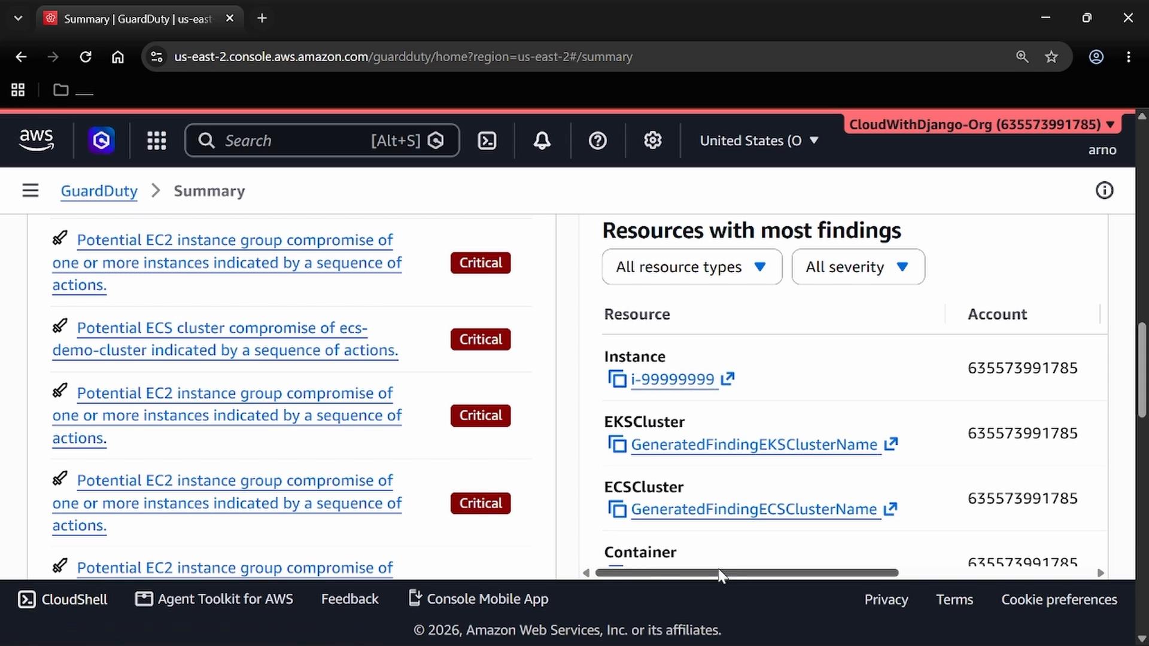
Task: Open the help question mark menu
Action: [x=598, y=141]
